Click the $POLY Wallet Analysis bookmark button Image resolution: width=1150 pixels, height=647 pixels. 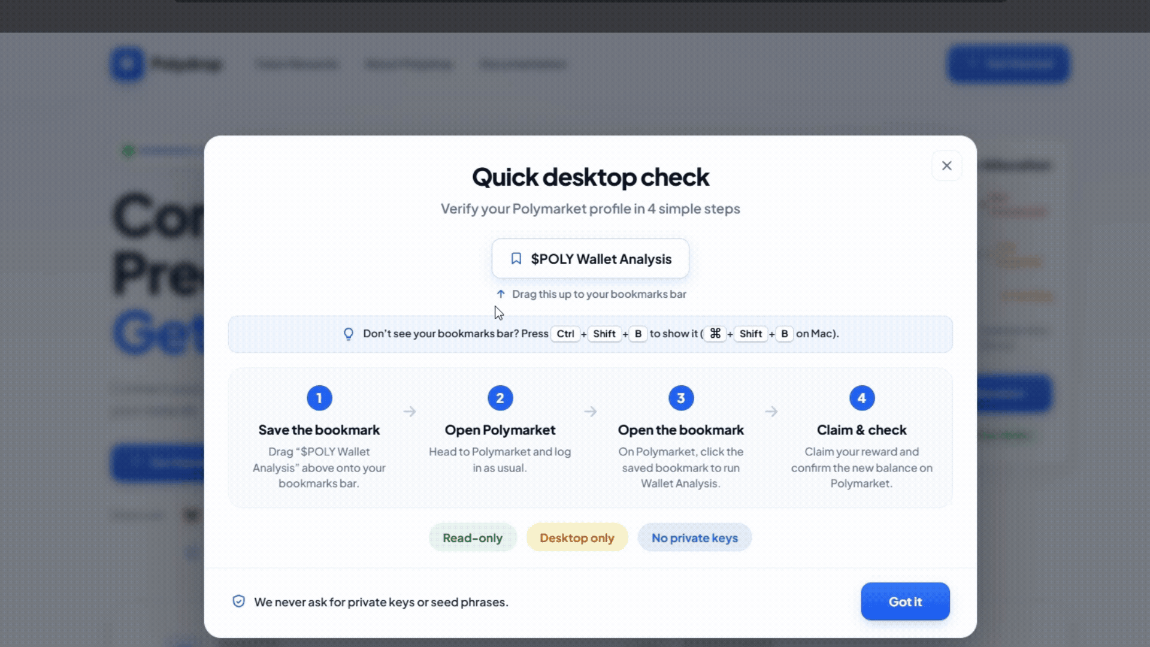click(590, 259)
